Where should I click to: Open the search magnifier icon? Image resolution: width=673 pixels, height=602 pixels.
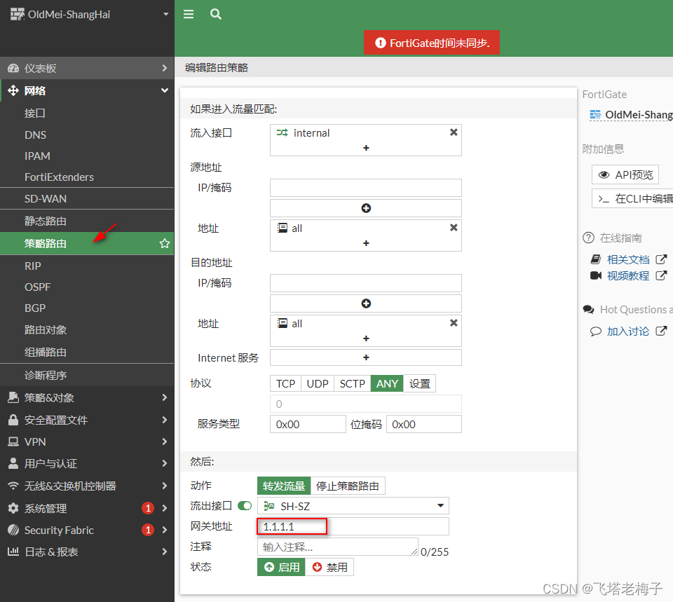tap(215, 14)
